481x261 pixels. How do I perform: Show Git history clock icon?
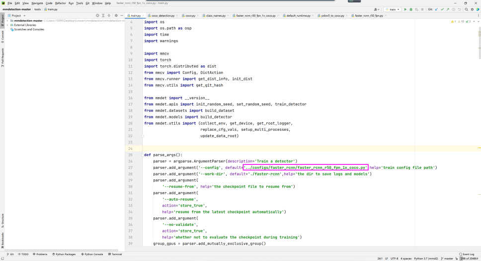pyautogui.click(x=454, y=9)
